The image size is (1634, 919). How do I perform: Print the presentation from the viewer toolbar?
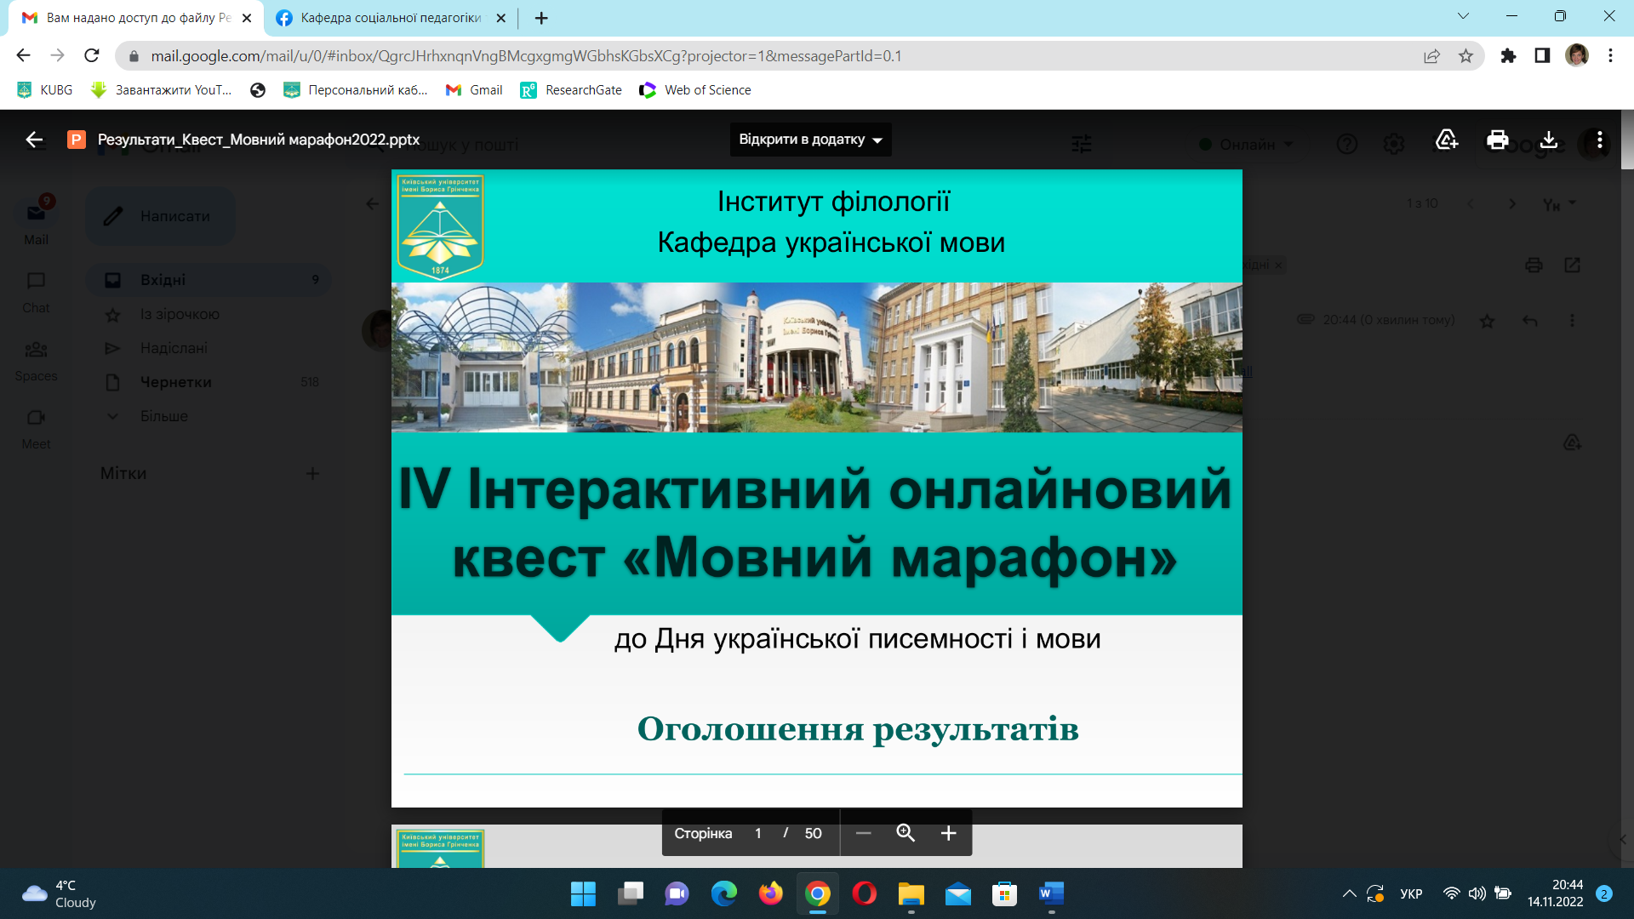pyautogui.click(x=1497, y=140)
